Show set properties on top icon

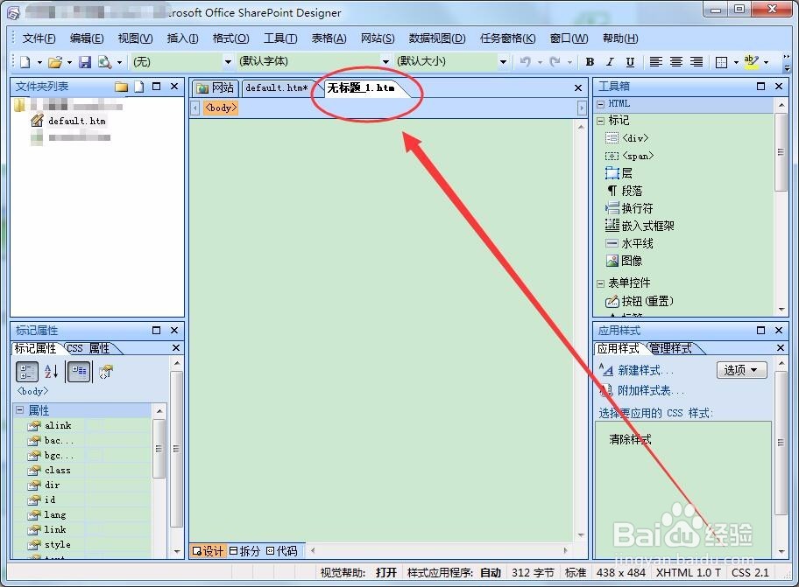point(79,372)
